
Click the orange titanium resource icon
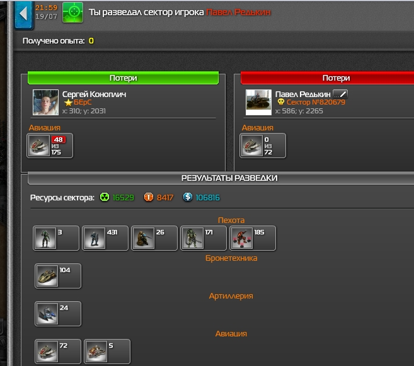click(x=149, y=197)
